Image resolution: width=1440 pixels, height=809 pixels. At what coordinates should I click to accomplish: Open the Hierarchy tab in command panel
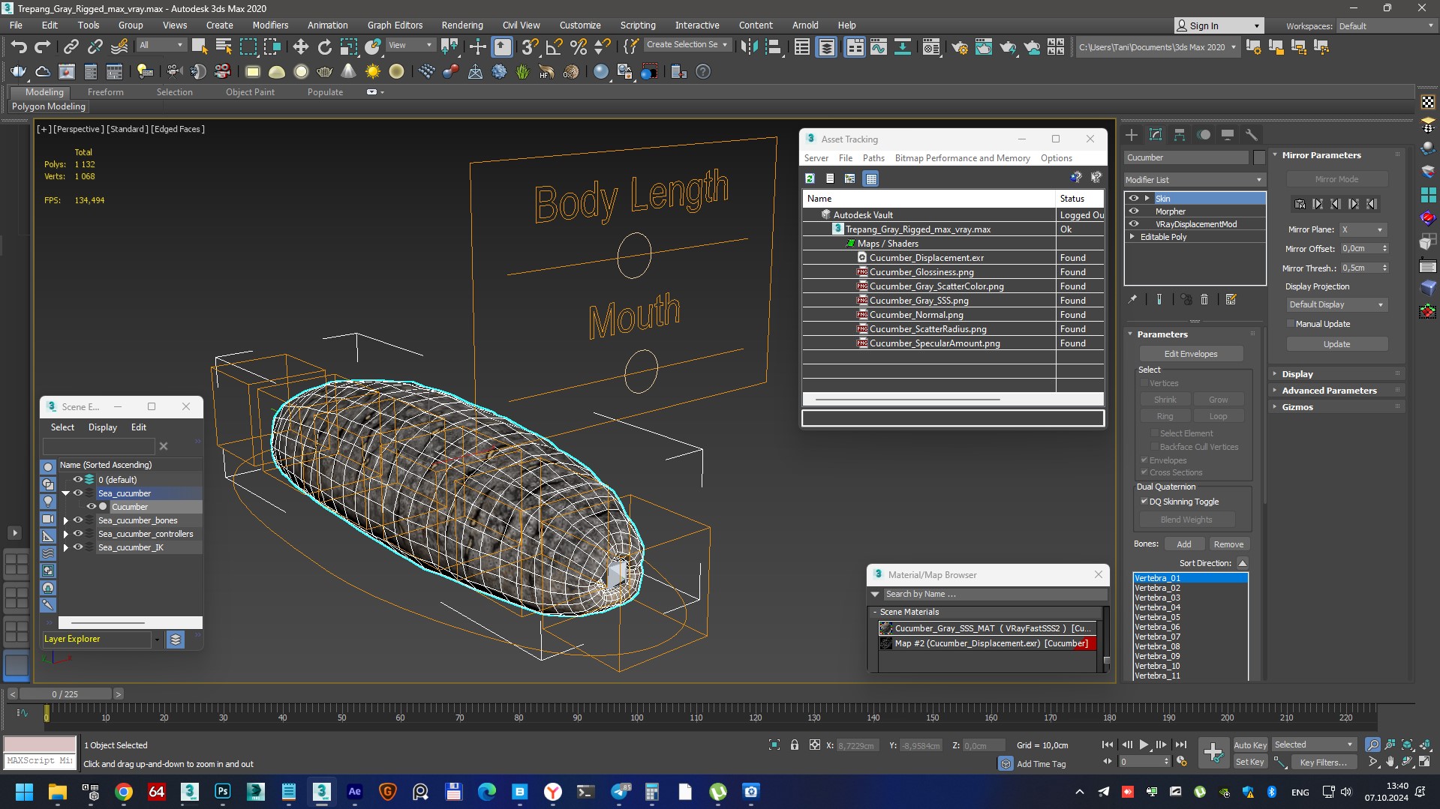[x=1180, y=135]
